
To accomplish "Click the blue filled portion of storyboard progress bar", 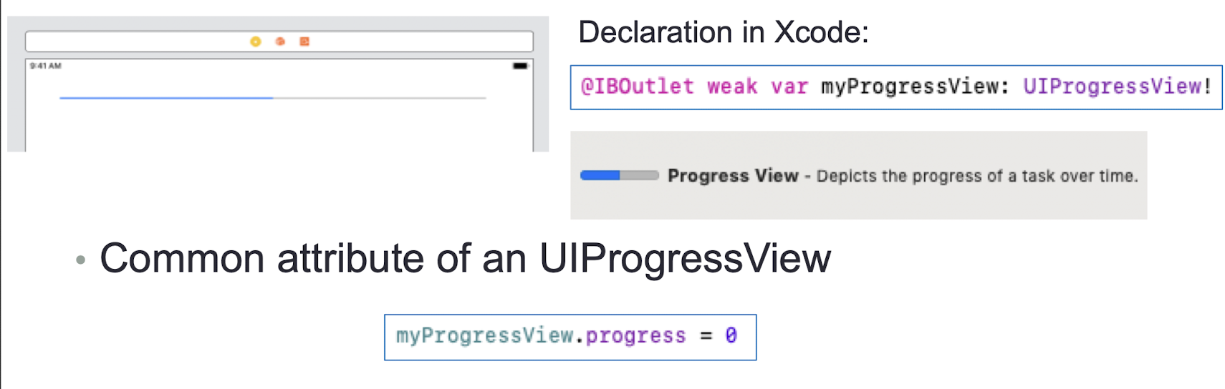I will (166, 98).
